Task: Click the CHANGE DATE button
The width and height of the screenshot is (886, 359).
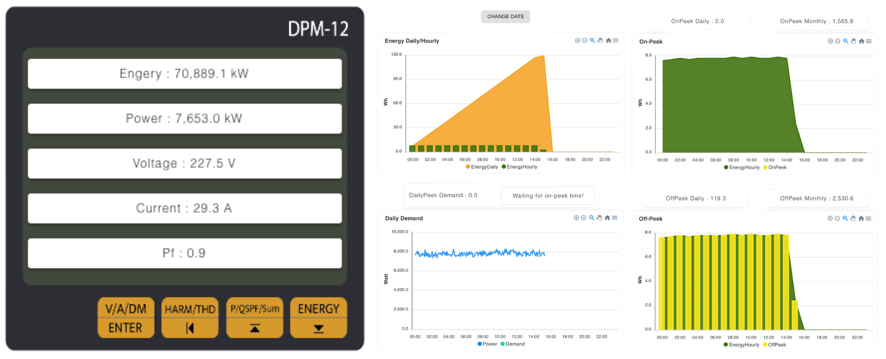Action: [x=505, y=17]
